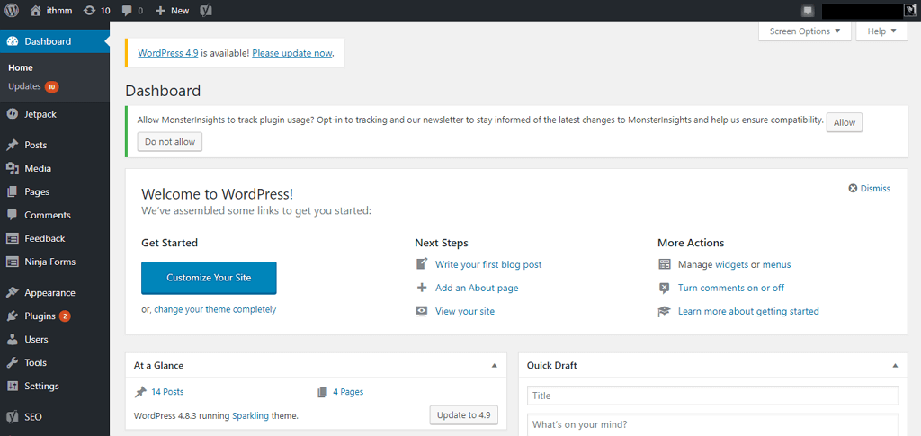Screen dimensions: 921x436
Task: Open the ithmm site home icon
Action: (36, 11)
